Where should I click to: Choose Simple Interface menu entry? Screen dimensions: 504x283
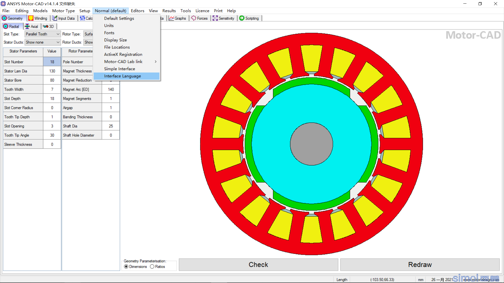pos(127,69)
